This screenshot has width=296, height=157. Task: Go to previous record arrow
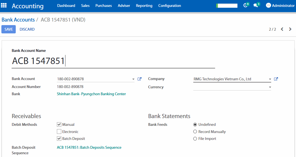click(x=282, y=29)
